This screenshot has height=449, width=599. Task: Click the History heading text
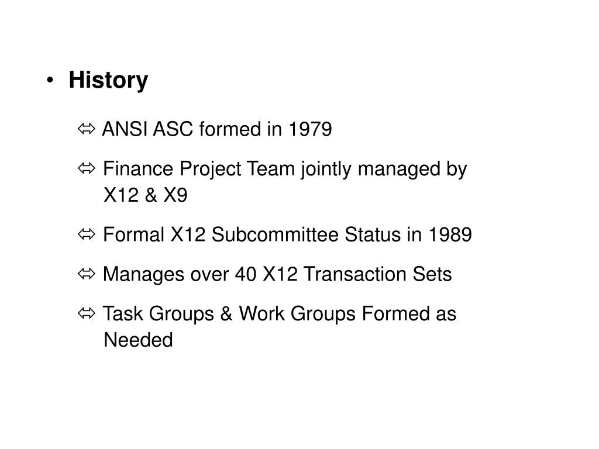click(x=108, y=81)
